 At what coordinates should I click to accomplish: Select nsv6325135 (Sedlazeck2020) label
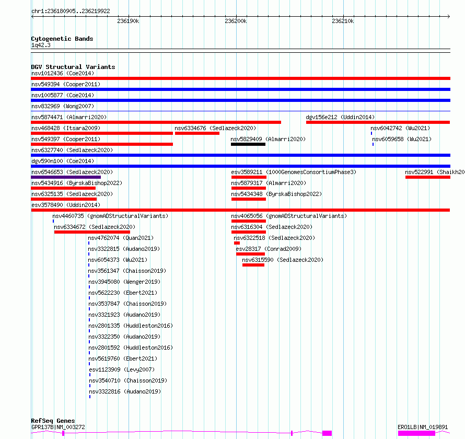72,194
